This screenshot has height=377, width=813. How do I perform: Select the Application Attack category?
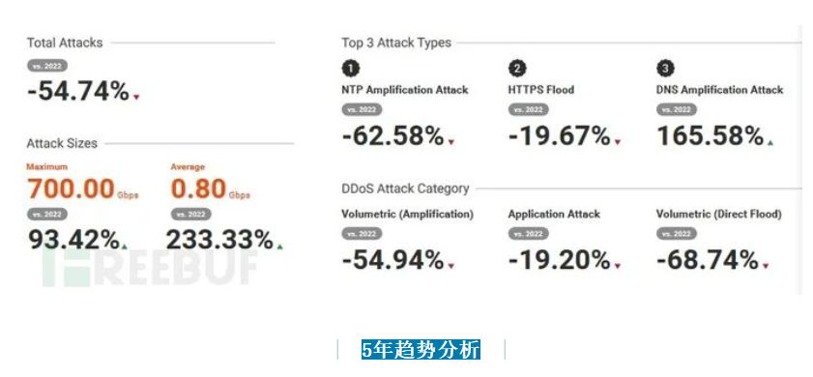[x=554, y=214]
